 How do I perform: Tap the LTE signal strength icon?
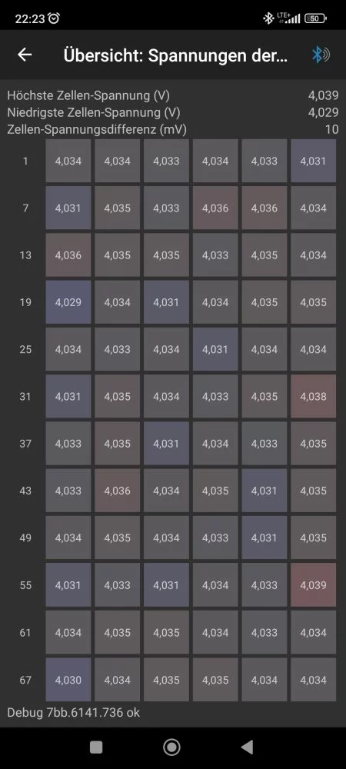click(288, 18)
